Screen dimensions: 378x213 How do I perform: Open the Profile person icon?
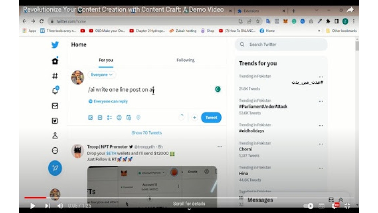(x=55, y=135)
